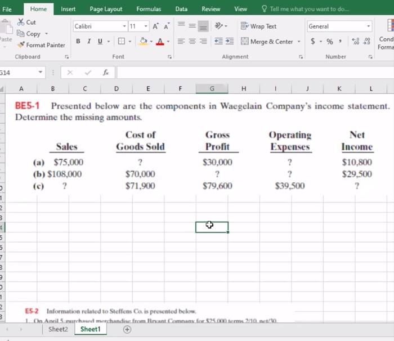Apply the red Font Color
Screen dimensions: 394x341
coord(160,41)
